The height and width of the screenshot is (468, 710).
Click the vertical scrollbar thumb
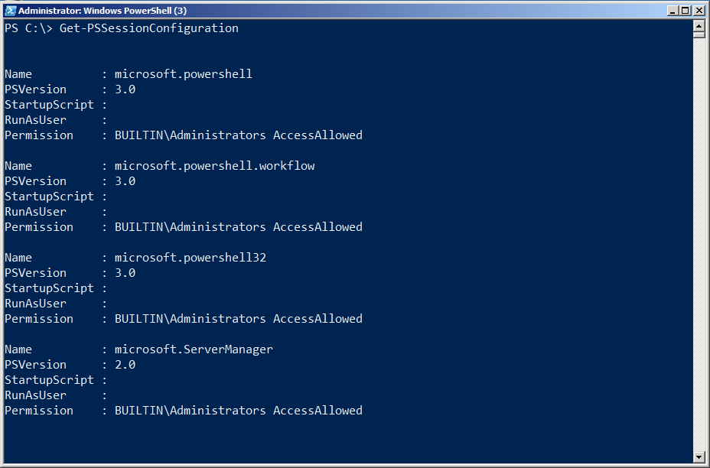point(699,35)
